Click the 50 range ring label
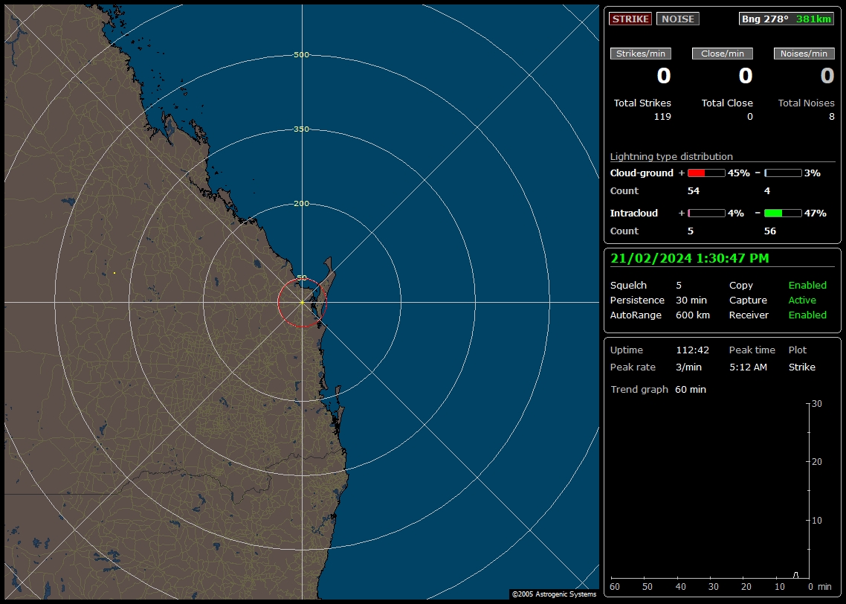Image resolution: width=846 pixels, height=604 pixels. [302, 278]
